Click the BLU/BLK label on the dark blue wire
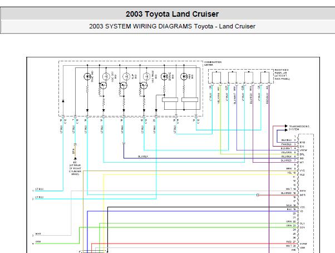Image resolution: width=335 pixels, height=253 pixels. [143, 157]
